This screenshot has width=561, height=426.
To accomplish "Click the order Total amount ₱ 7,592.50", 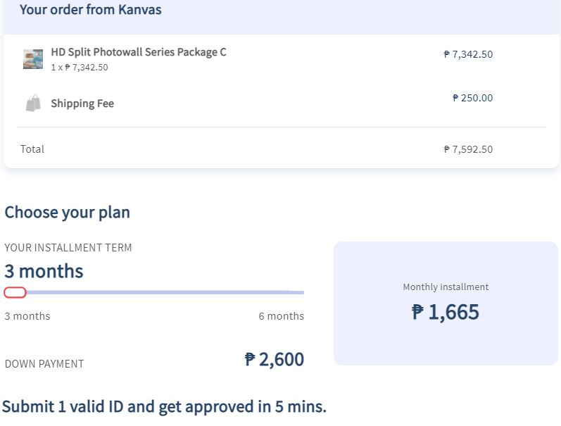I will tap(468, 149).
